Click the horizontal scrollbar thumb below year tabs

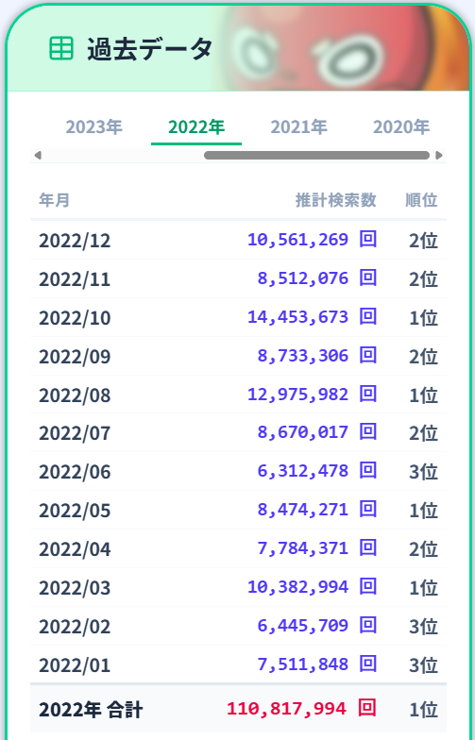click(316, 155)
